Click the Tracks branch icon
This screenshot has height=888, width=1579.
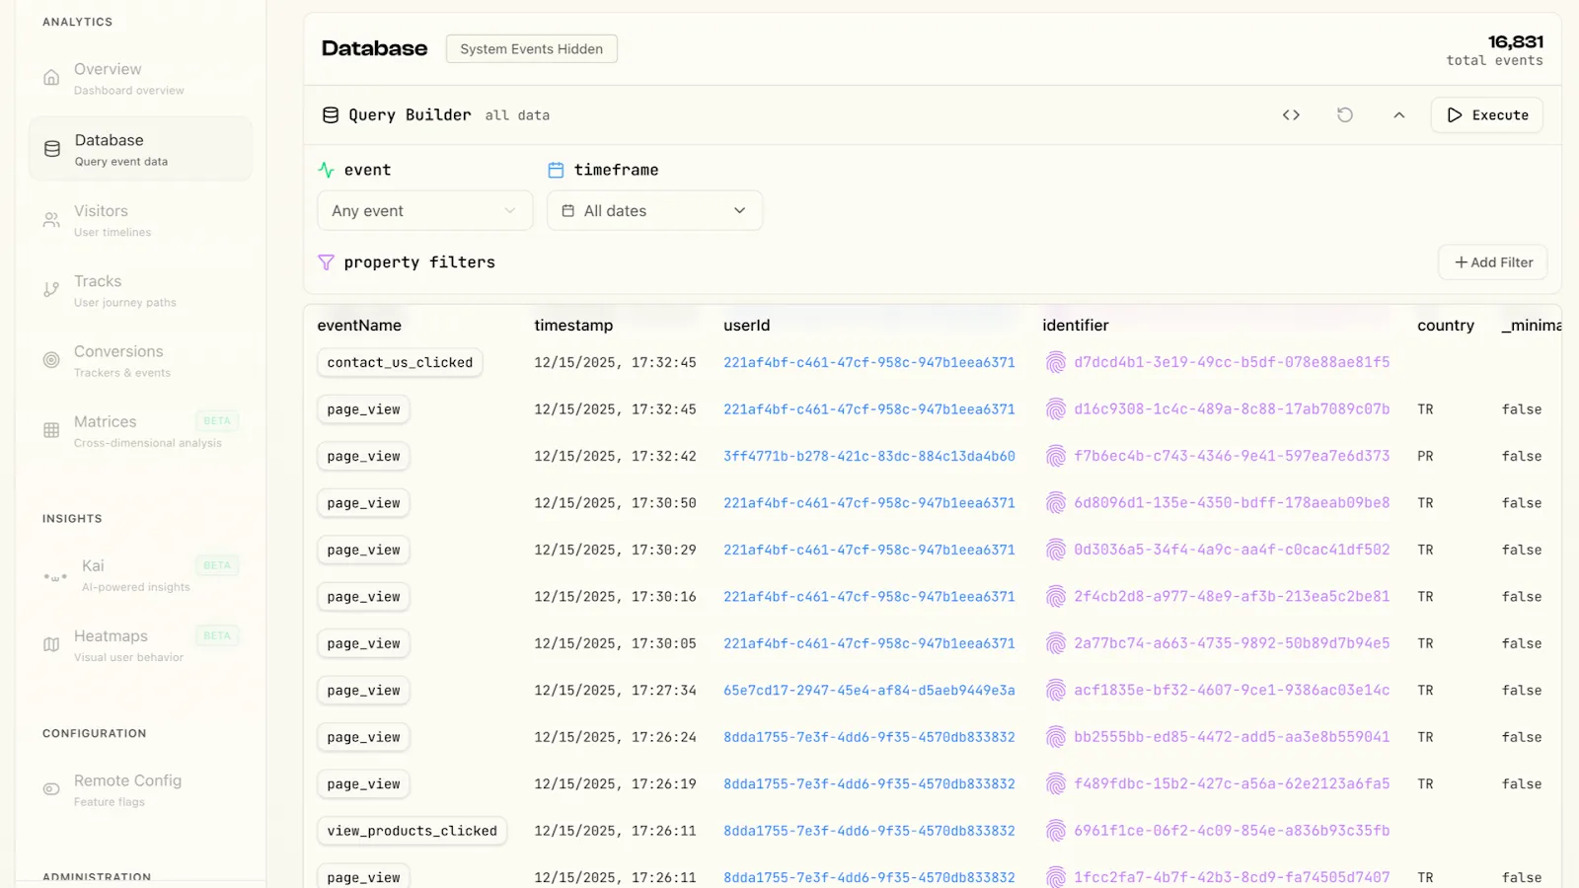(51, 290)
